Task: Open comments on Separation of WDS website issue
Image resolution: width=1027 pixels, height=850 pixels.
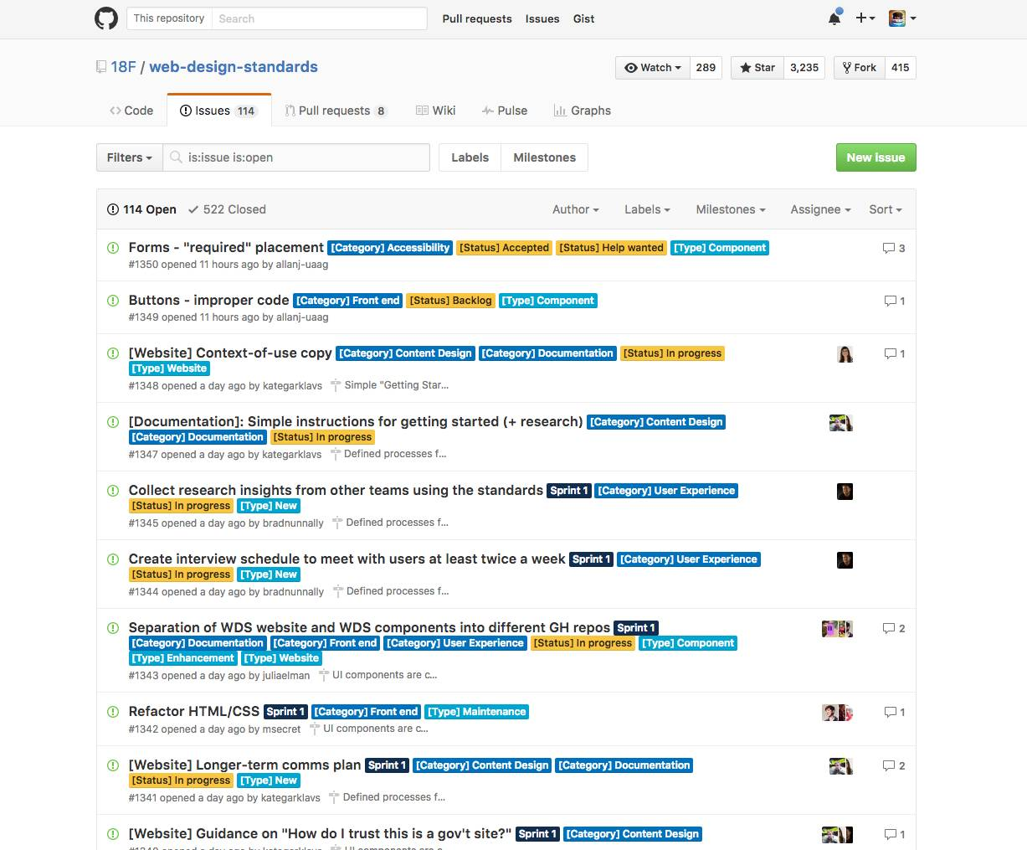Action: [x=894, y=628]
